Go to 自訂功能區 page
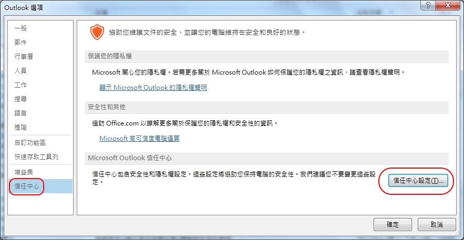The width and height of the screenshot is (464, 240). [x=40, y=143]
